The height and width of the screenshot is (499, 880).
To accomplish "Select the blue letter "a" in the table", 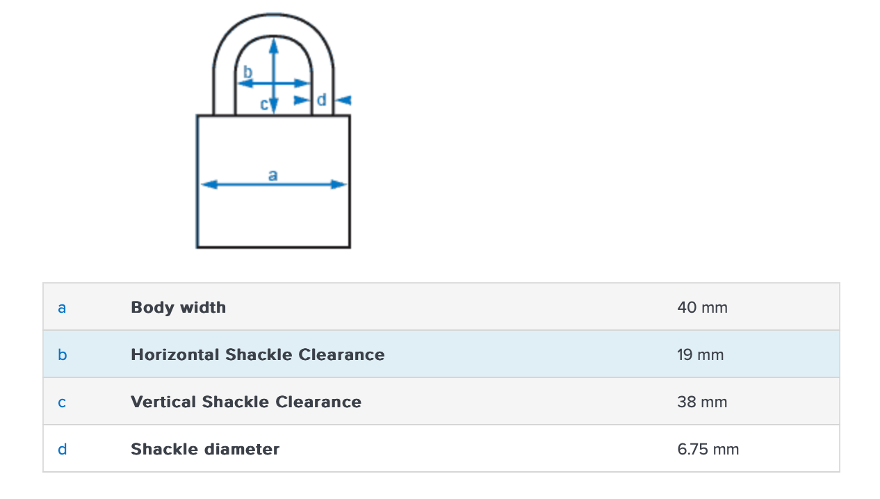I will click(62, 307).
